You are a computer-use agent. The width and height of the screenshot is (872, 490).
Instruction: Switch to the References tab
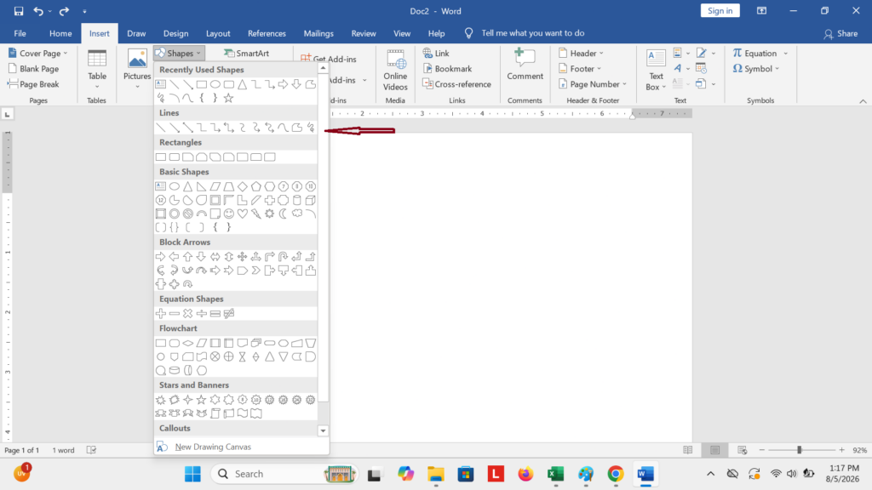tap(267, 33)
